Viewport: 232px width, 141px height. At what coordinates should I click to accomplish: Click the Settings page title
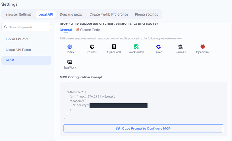pos(10,4)
